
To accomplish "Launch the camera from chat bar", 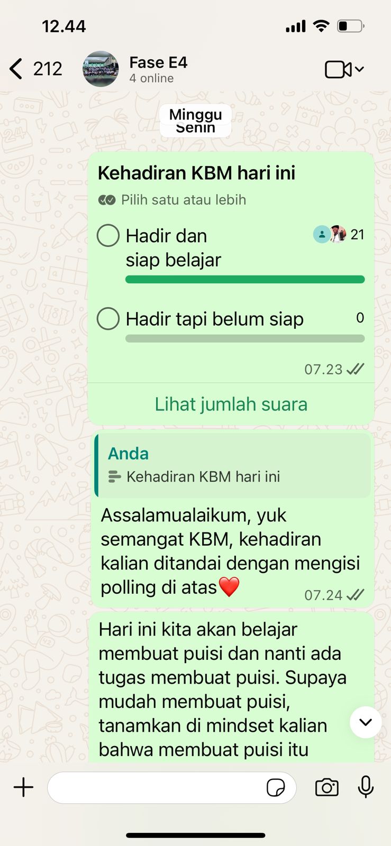I will [x=327, y=787].
